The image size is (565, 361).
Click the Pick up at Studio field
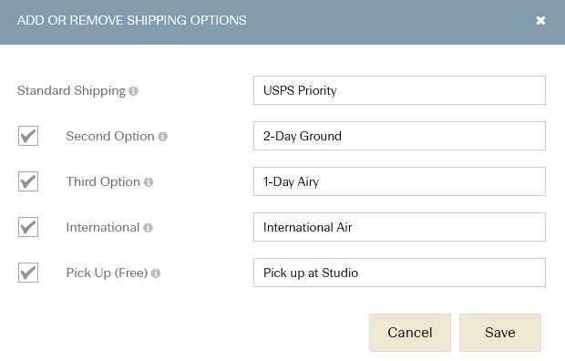tap(399, 273)
